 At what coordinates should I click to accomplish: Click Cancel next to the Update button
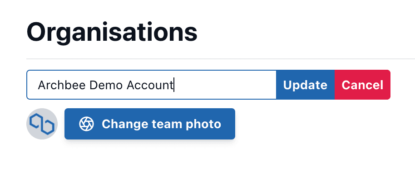tap(362, 85)
